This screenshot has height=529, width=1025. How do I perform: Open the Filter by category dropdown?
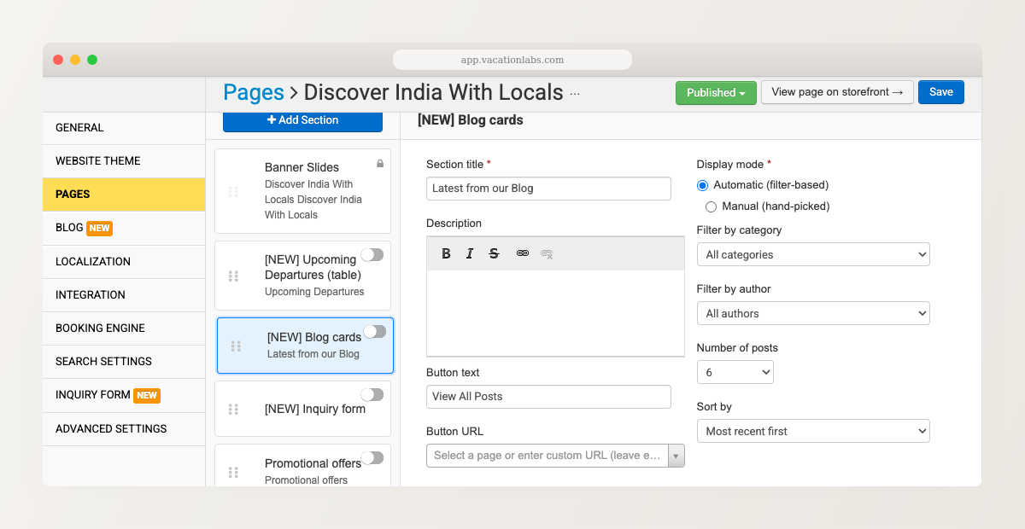(x=812, y=254)
